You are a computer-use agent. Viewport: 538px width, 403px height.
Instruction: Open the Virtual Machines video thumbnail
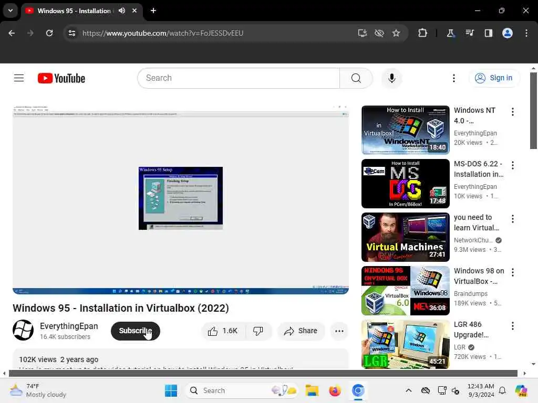[x=405, y=237]
